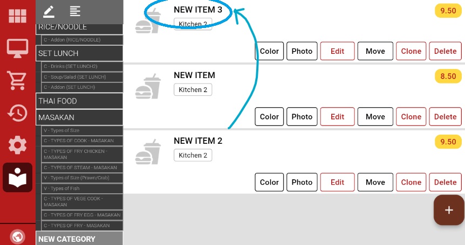Select the pencil edit mode icon
The image size is (465, 245).
[x=49, y=11]
